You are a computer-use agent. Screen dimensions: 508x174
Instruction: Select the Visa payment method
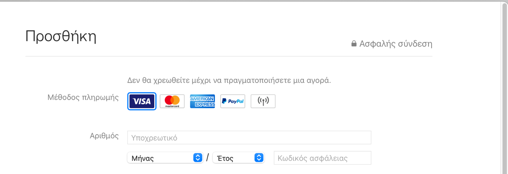pyautogui.click(x=142, y=101)
